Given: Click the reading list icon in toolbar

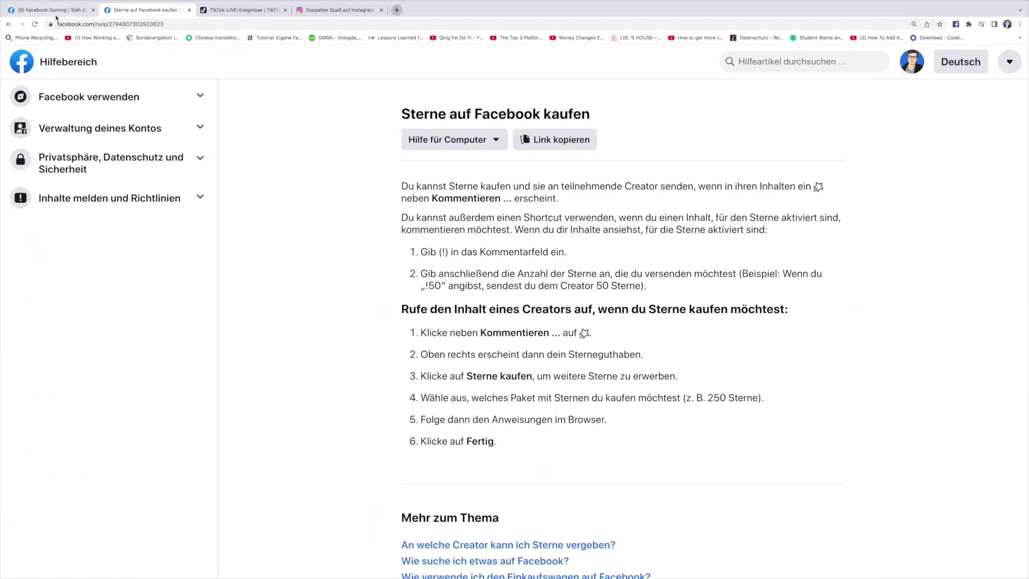Looking at the screenshot, I should 981,24.
